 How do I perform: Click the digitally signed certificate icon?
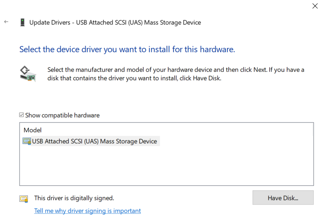[24, 199]
